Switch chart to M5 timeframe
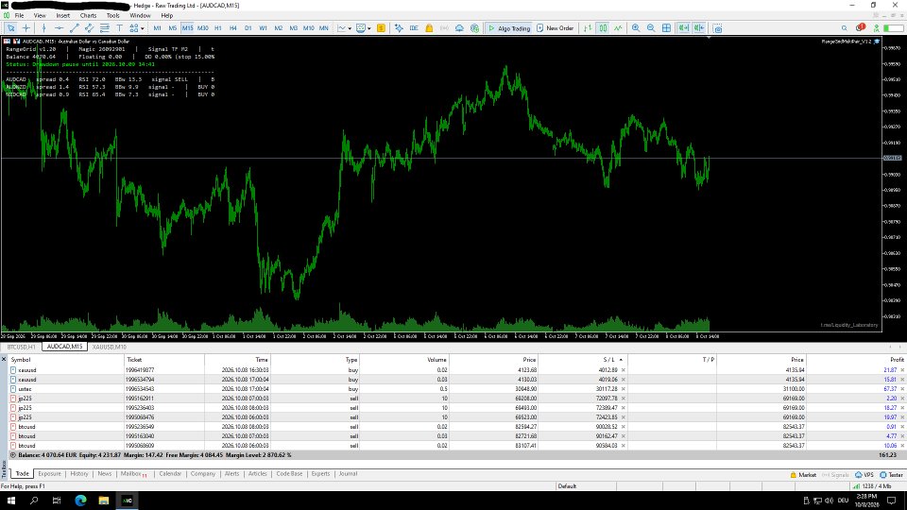Screen dimensions: 907x510 (x=172, y=27)
